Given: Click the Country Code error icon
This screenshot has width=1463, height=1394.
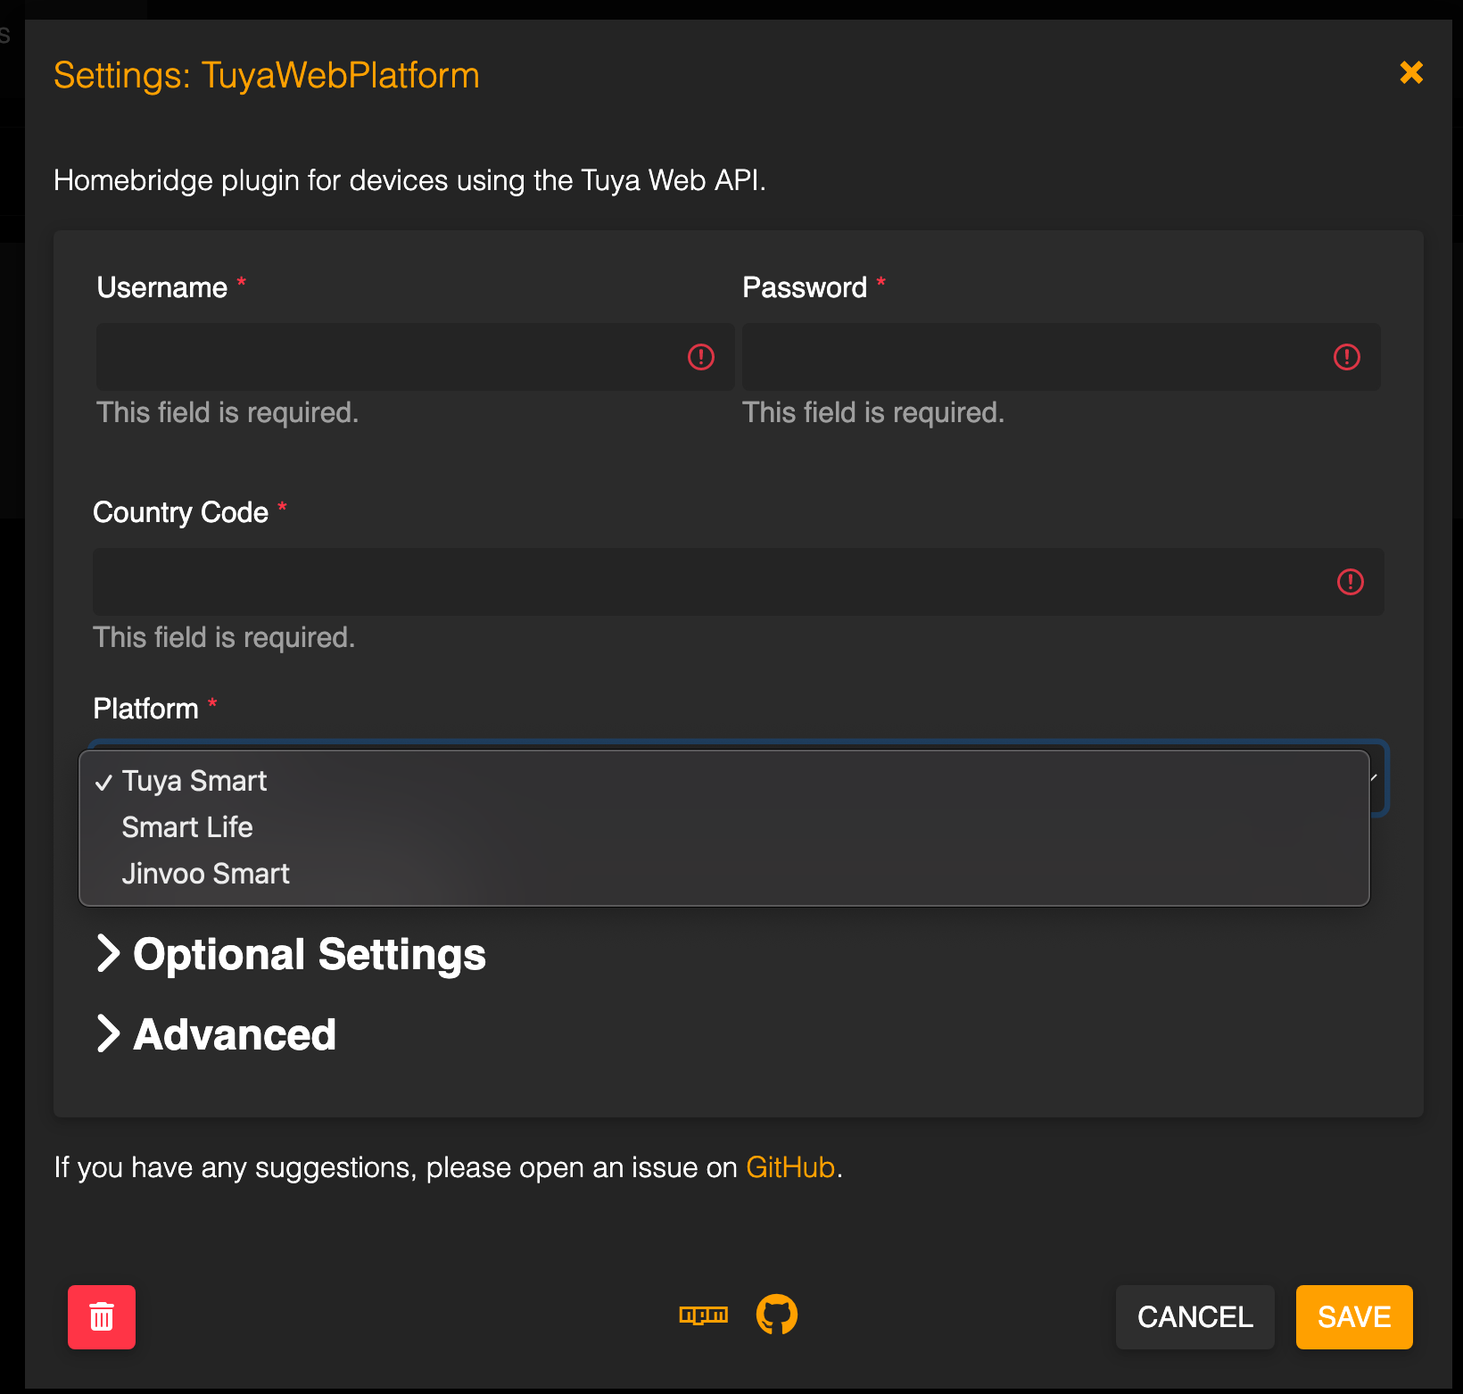Looking at the screenshot, I should (x=1351, y=582).
